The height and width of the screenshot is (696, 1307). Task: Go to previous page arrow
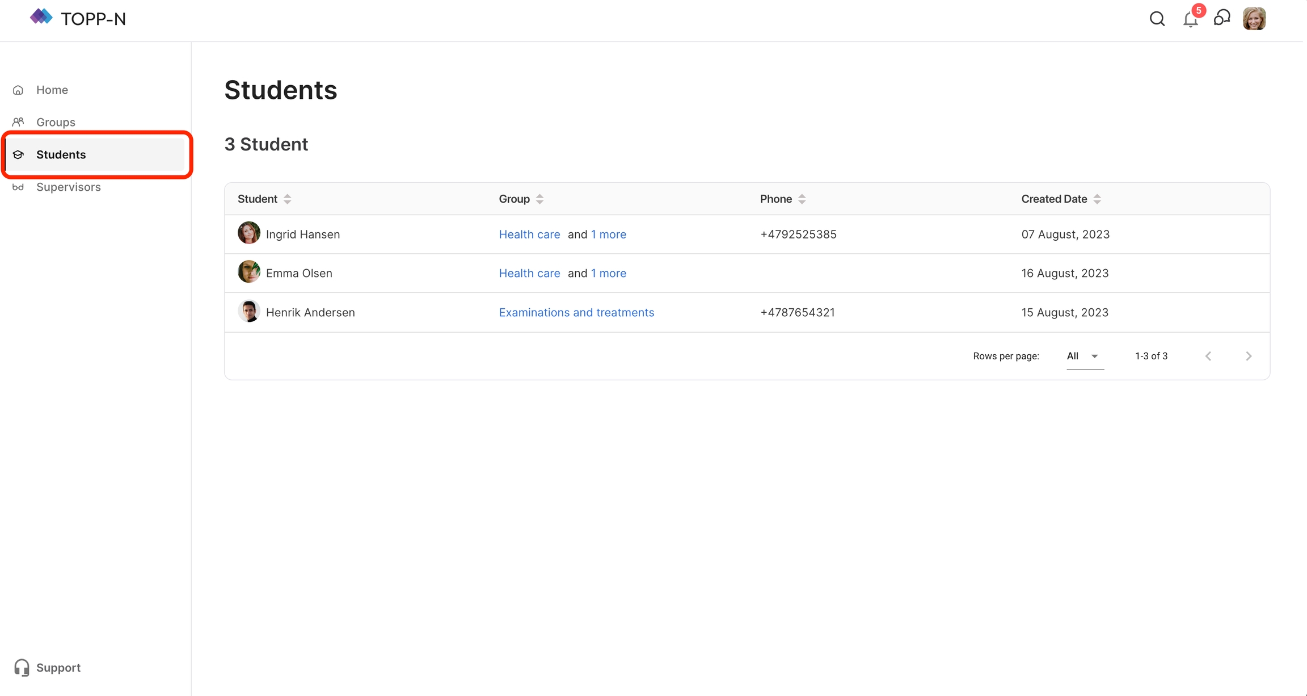pyautogui.click(x=1208, y=356)
